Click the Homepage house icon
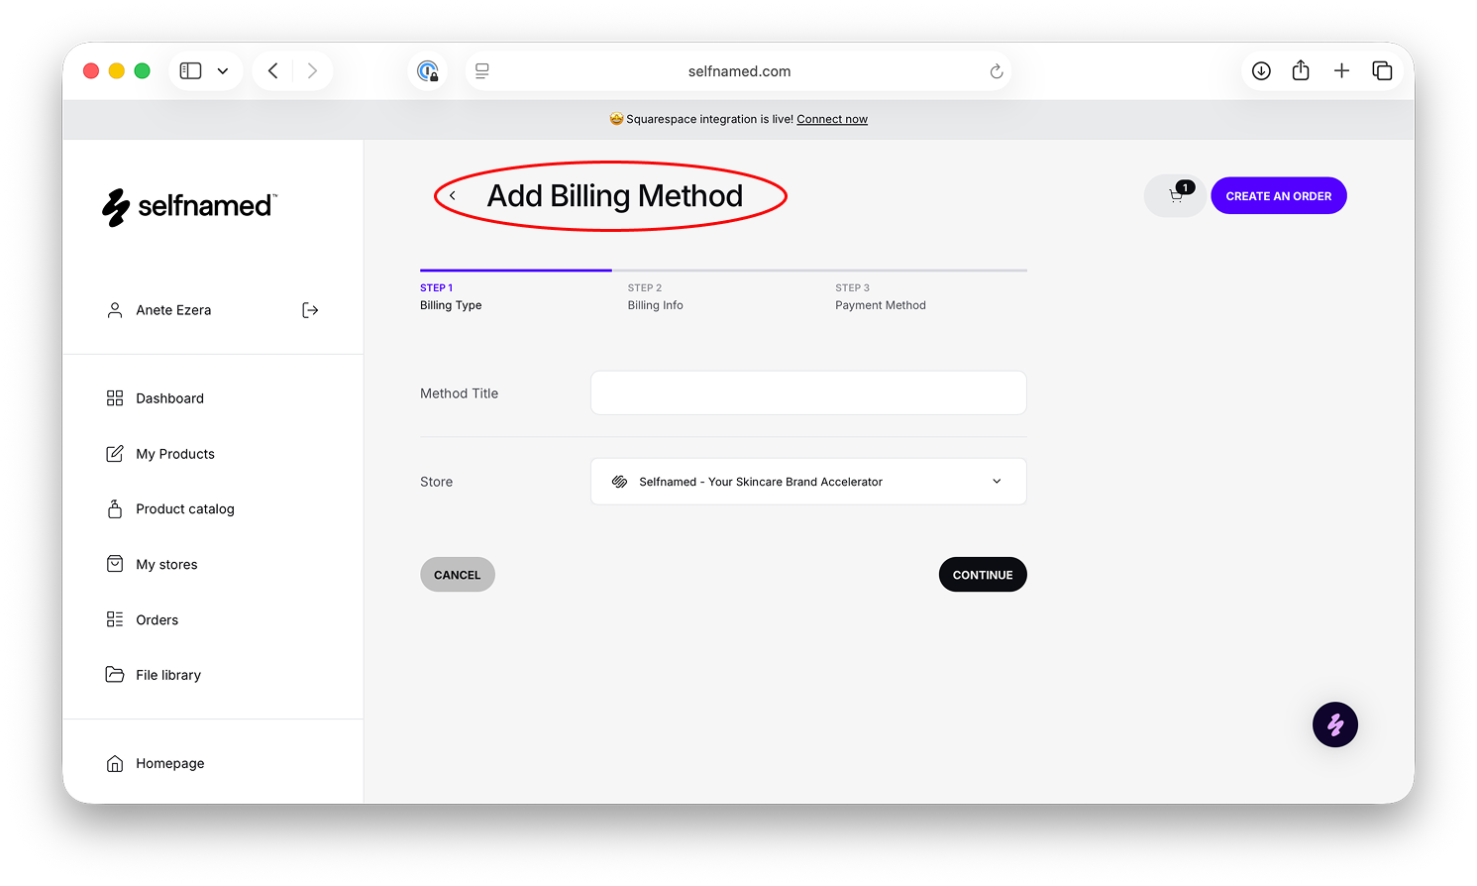Viewport: 1477px width, 886px height. click(115, 763)
